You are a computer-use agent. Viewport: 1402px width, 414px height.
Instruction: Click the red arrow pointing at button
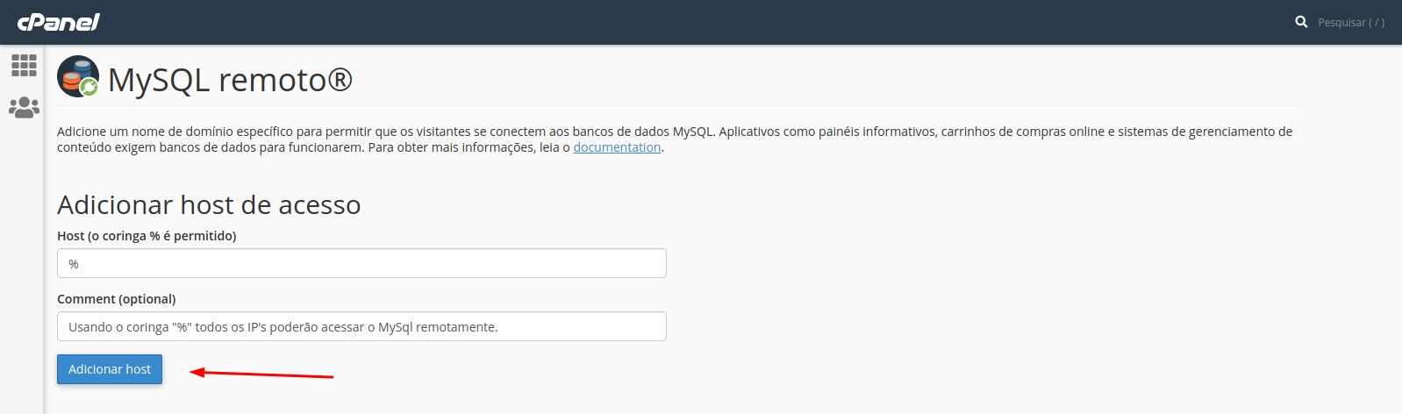[261, 374]
